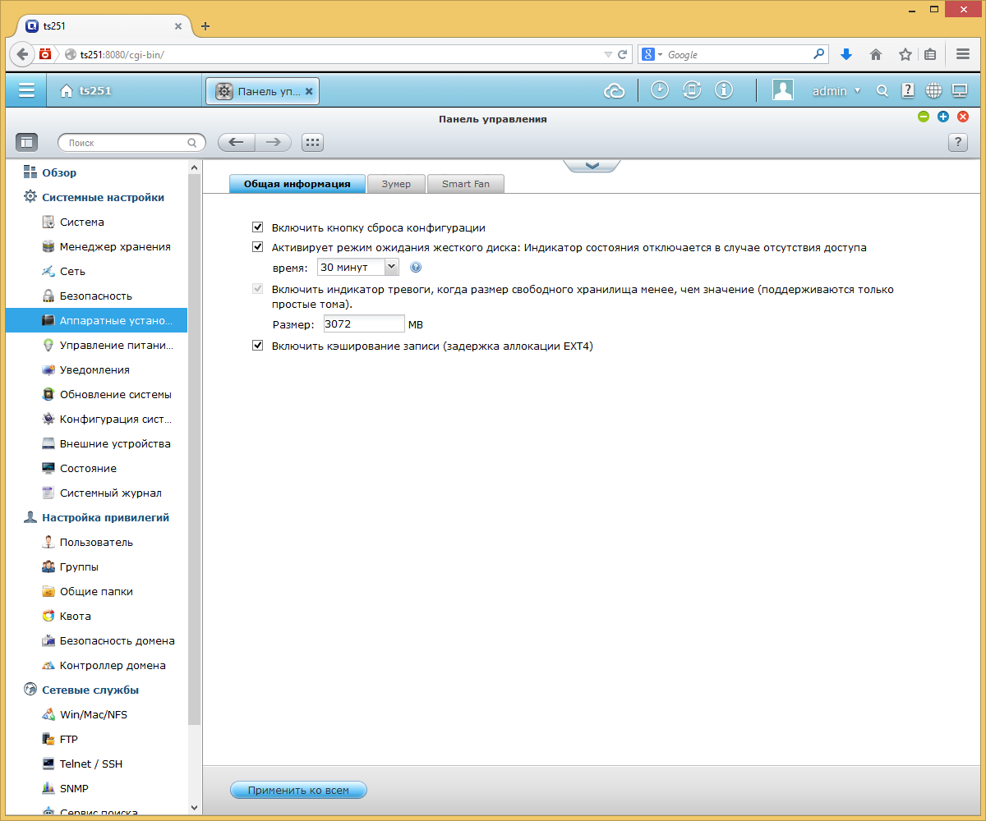Maximize Control Panel with blue plus button
The image size is (986, 821).
click(x=943, y=117)
